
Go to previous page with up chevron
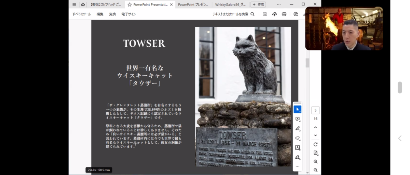315,127
